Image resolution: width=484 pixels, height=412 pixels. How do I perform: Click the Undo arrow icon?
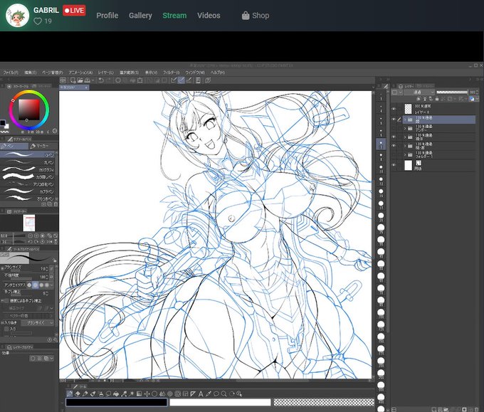101,80
